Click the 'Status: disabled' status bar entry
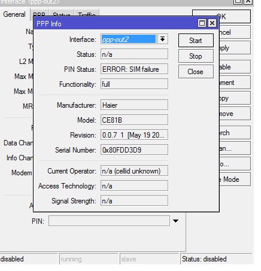Screen dimensions: 261x271 pos(216,259)
